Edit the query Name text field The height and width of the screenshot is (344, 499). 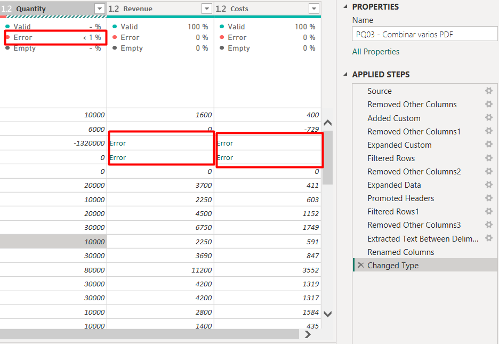pyautogui.click(x=424, y=35)
